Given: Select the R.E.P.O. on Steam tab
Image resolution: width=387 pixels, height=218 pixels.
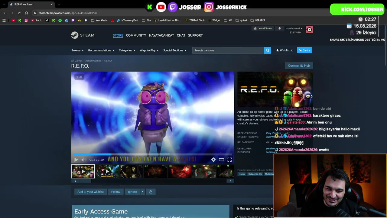Looking at the screenshot, I should pos(31,4).
